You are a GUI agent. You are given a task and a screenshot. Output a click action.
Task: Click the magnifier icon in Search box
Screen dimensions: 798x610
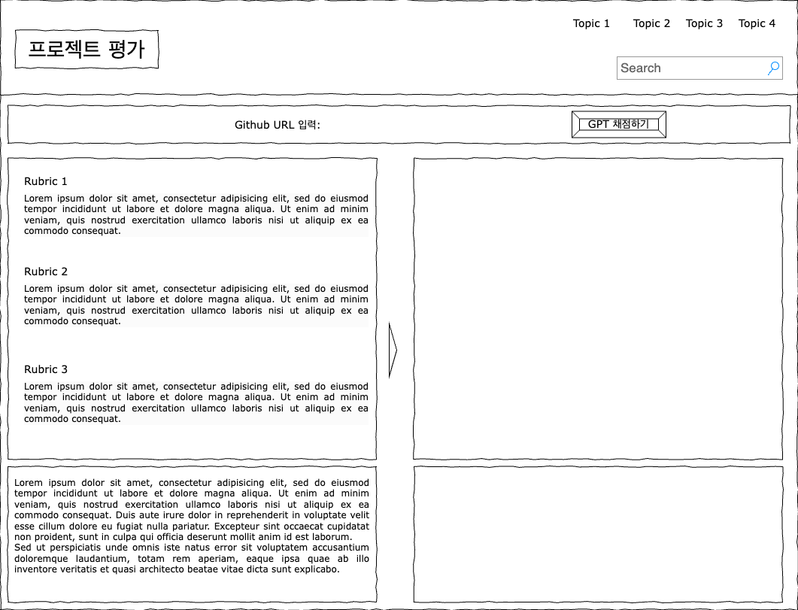pyautogui.click(x=774, y=68)
